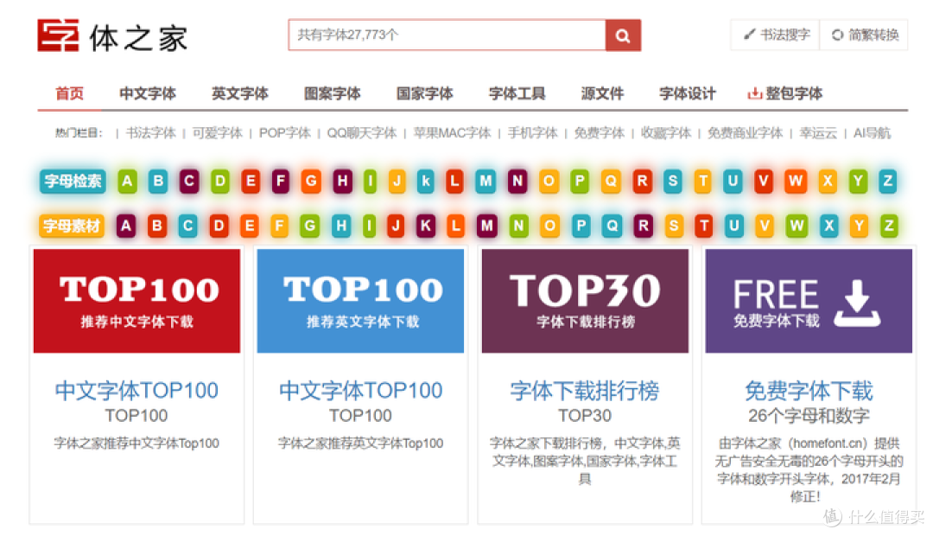Image resolution: width=933 pixels, height=536 pixels.
Task: Open 图案字体 menu item
Action: [332, 93]
